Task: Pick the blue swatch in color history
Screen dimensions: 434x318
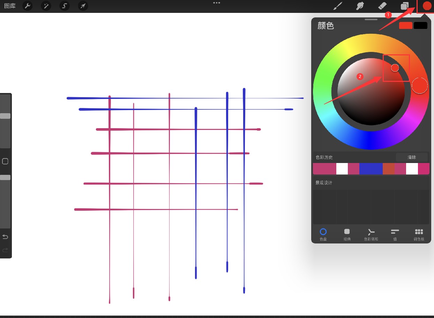Action: coord(371,169)
